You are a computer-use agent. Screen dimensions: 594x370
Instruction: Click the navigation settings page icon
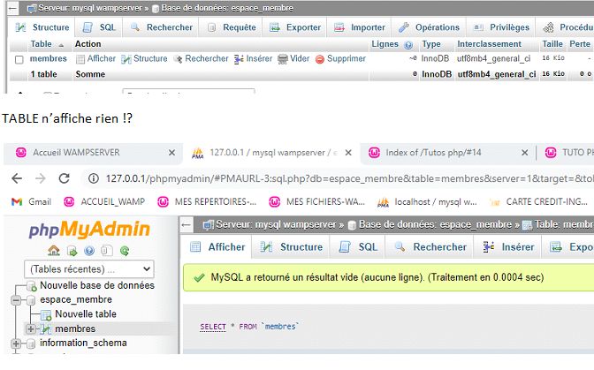click(x=107, y=251)
